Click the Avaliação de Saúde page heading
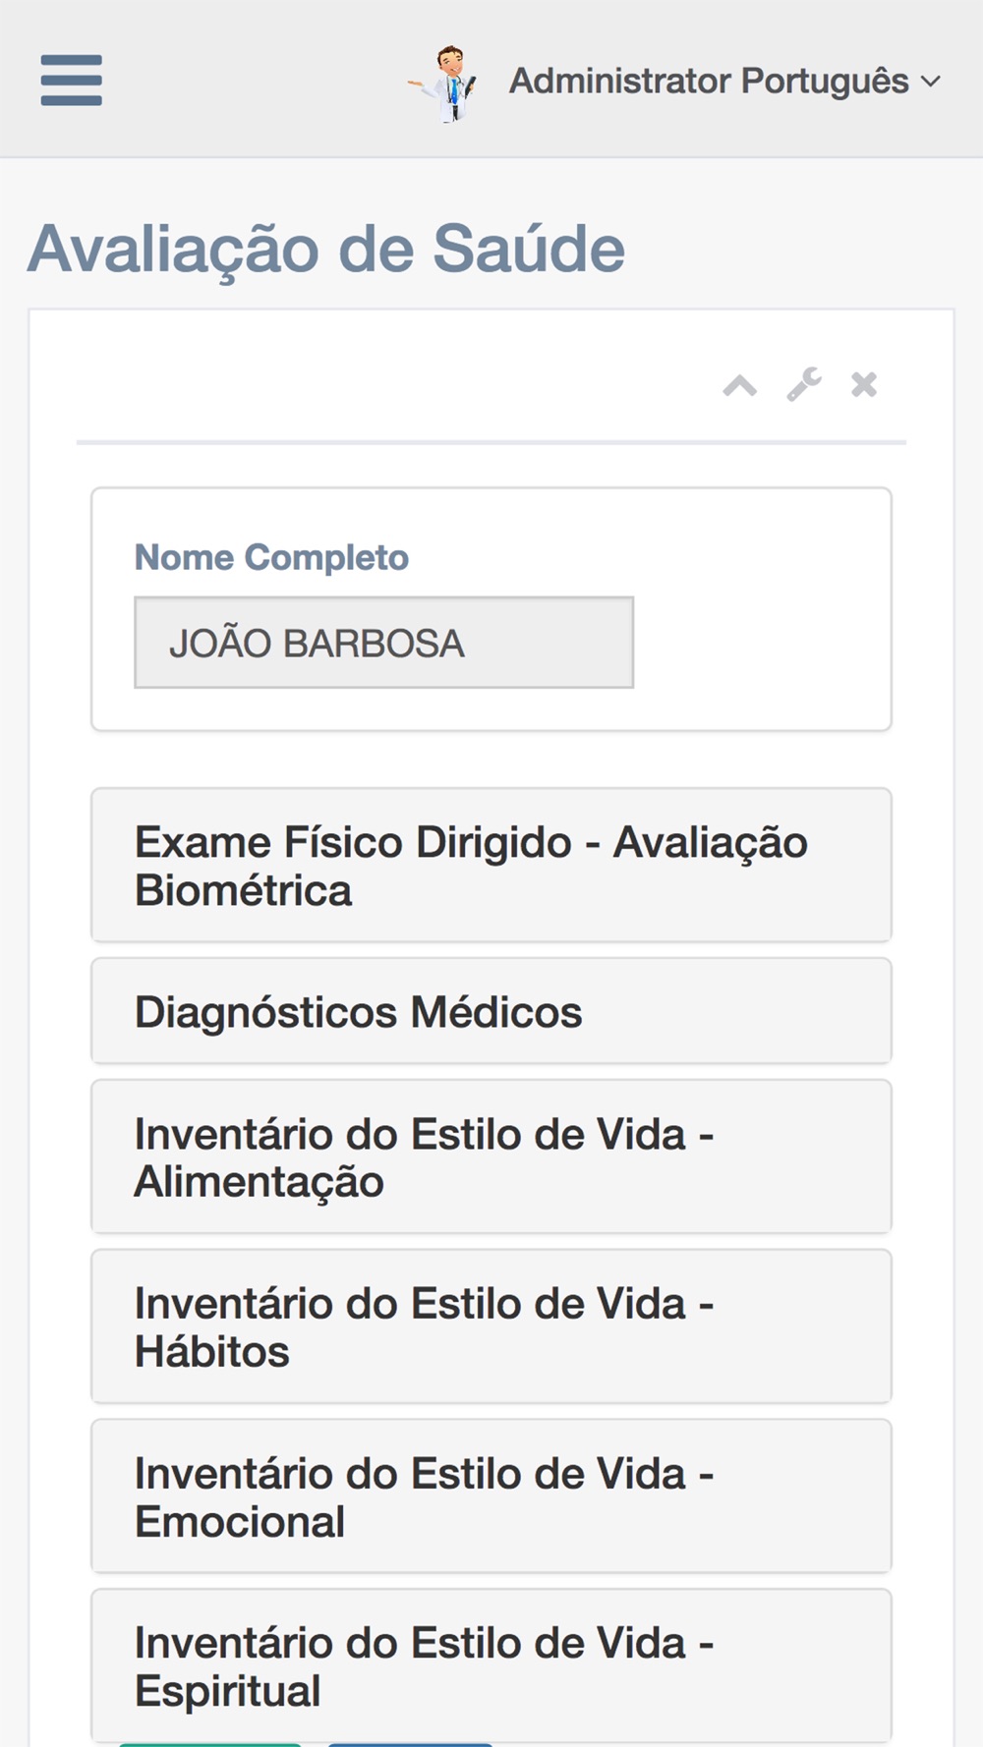 (x=326, y=249)
